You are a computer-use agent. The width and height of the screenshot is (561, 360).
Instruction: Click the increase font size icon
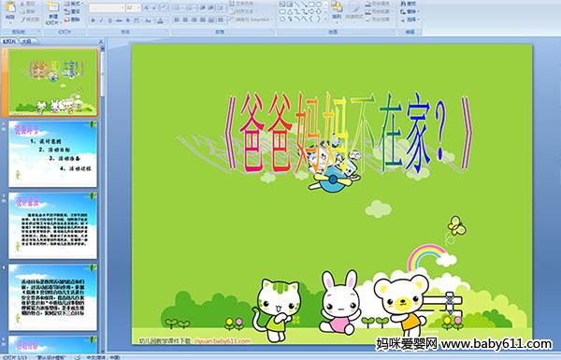147,7
